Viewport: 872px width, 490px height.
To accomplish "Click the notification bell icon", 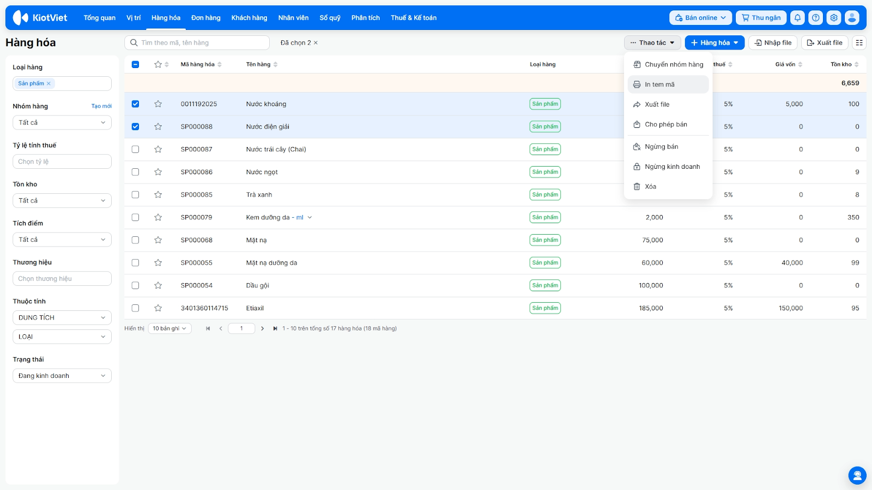I will tap(797, 18).
